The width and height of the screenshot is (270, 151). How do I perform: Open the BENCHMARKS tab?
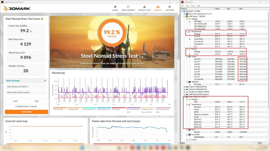tap(128, 8)
